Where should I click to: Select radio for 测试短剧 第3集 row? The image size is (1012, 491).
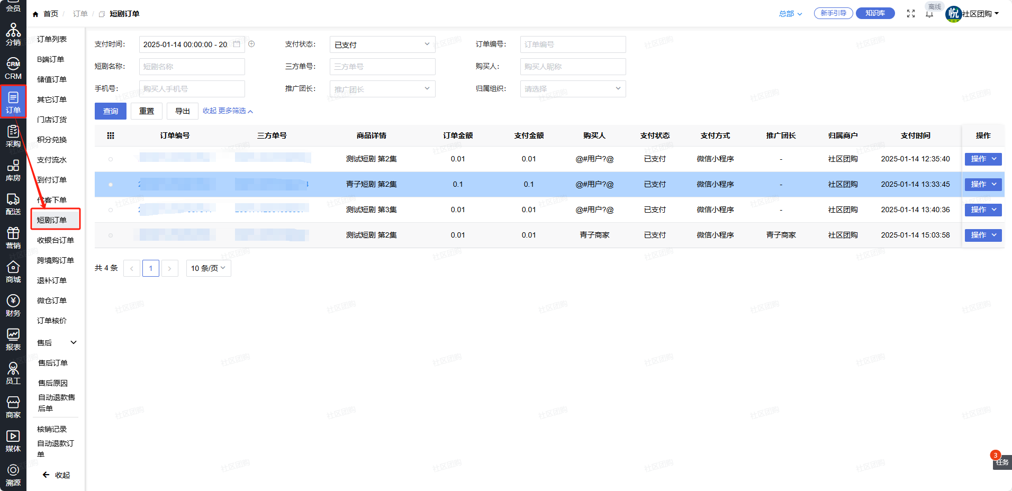[x=111, y=210]
